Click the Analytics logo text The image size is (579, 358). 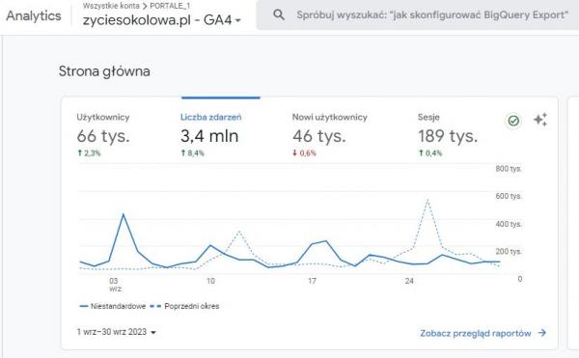34,15
